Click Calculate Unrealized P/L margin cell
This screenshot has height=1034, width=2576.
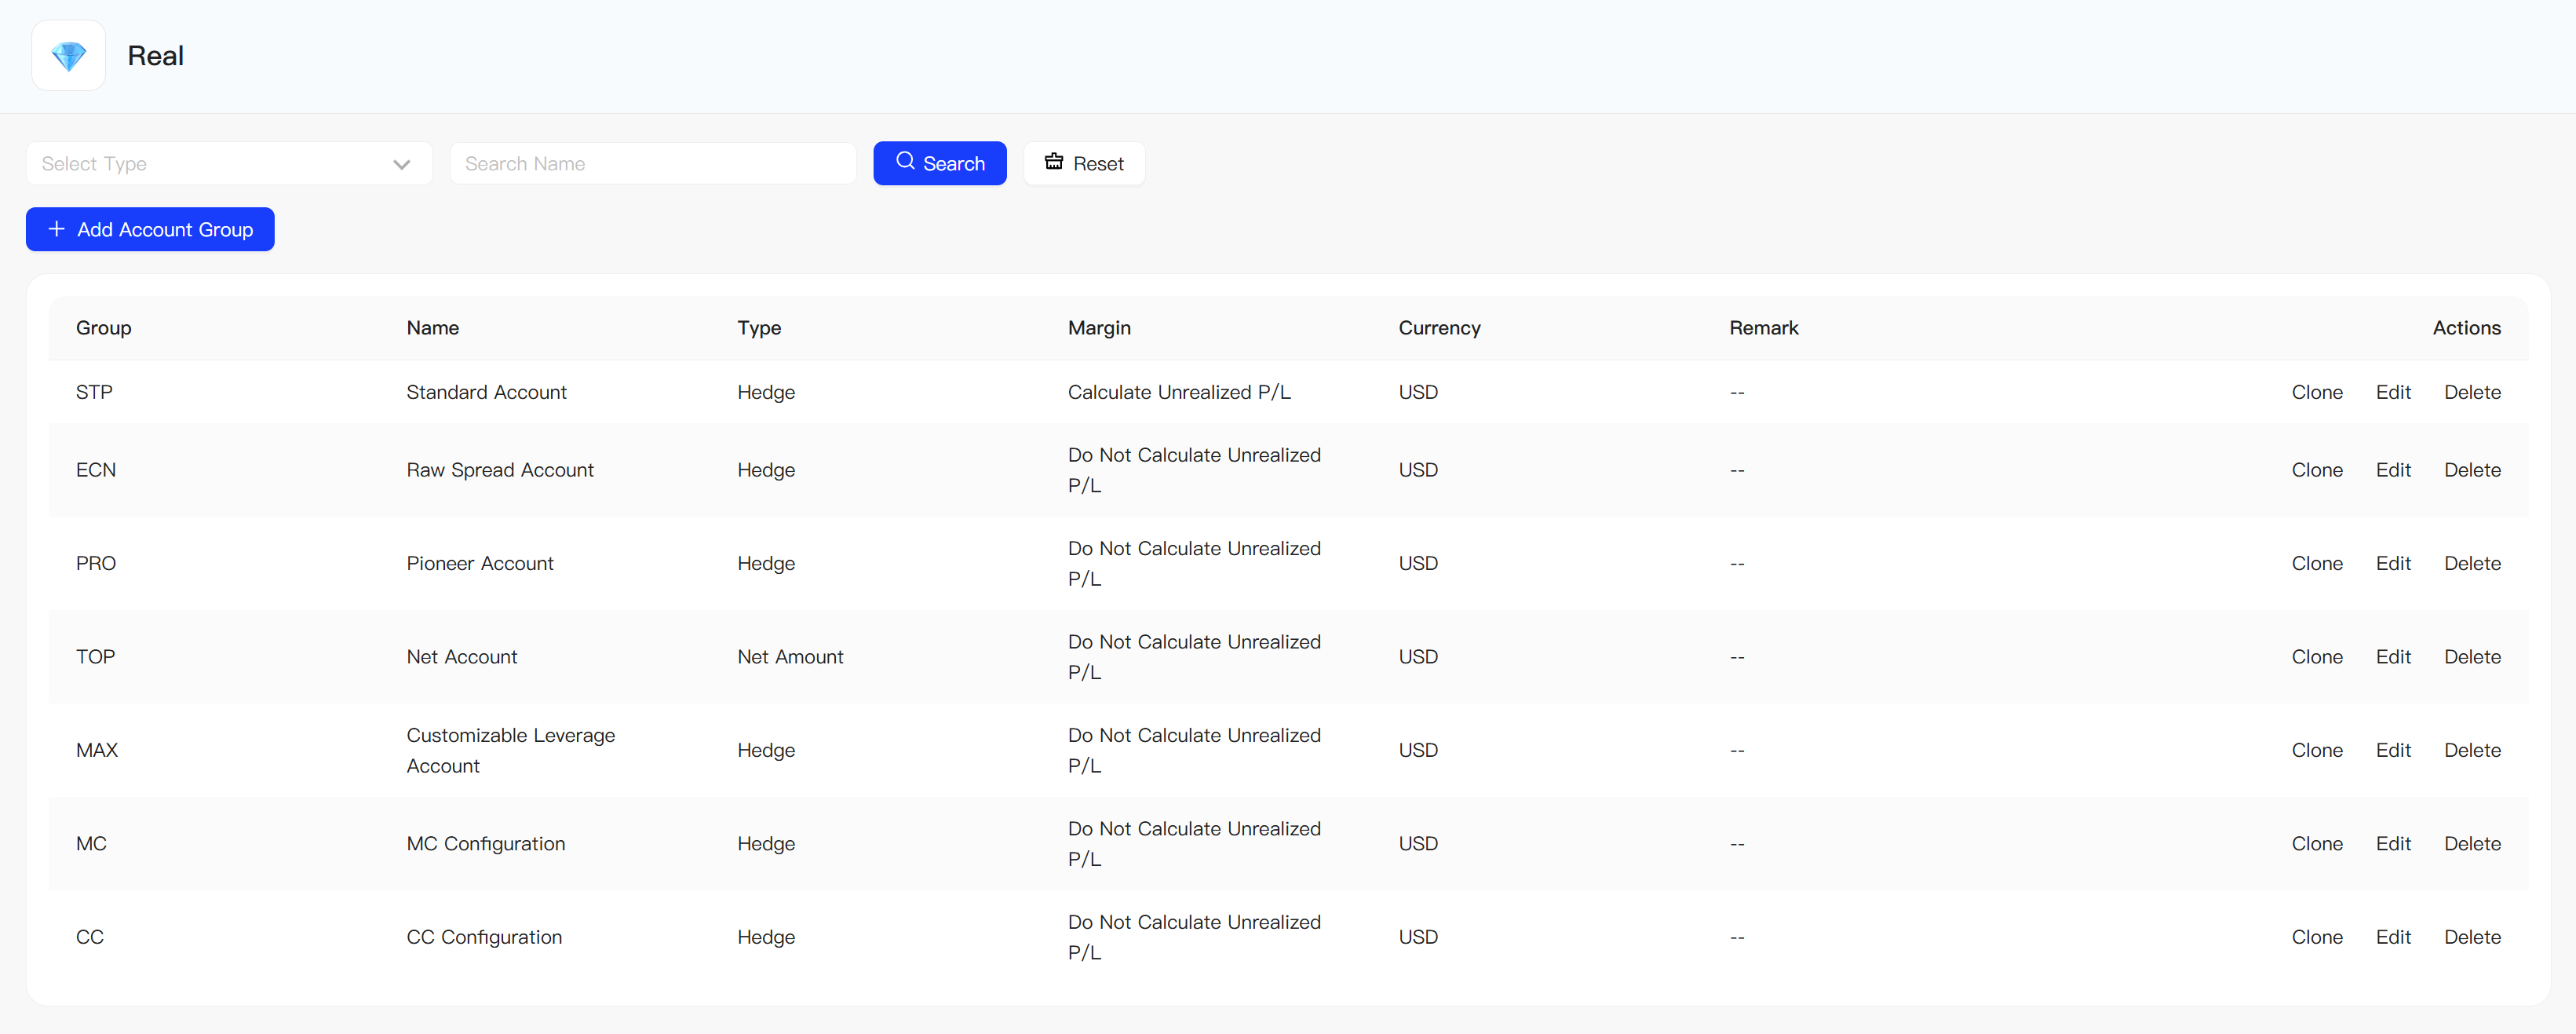pyautogui.click(x=1179, y=392)
